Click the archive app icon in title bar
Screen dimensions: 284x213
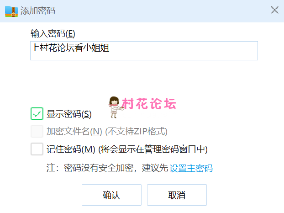pyautogui.click(x=11, y=11)
